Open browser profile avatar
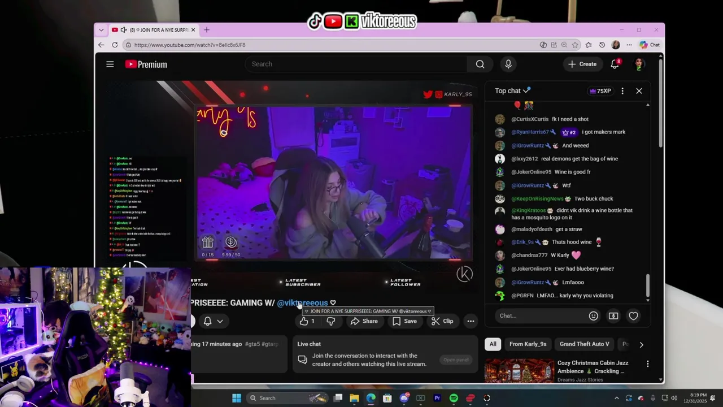This screenshot has width=723, height=407. coord(616,45)
